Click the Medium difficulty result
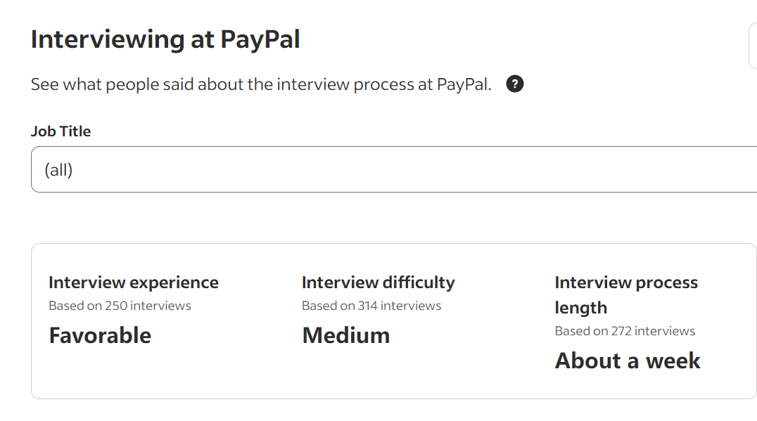 pyautogui.click(x=345, y=336)
